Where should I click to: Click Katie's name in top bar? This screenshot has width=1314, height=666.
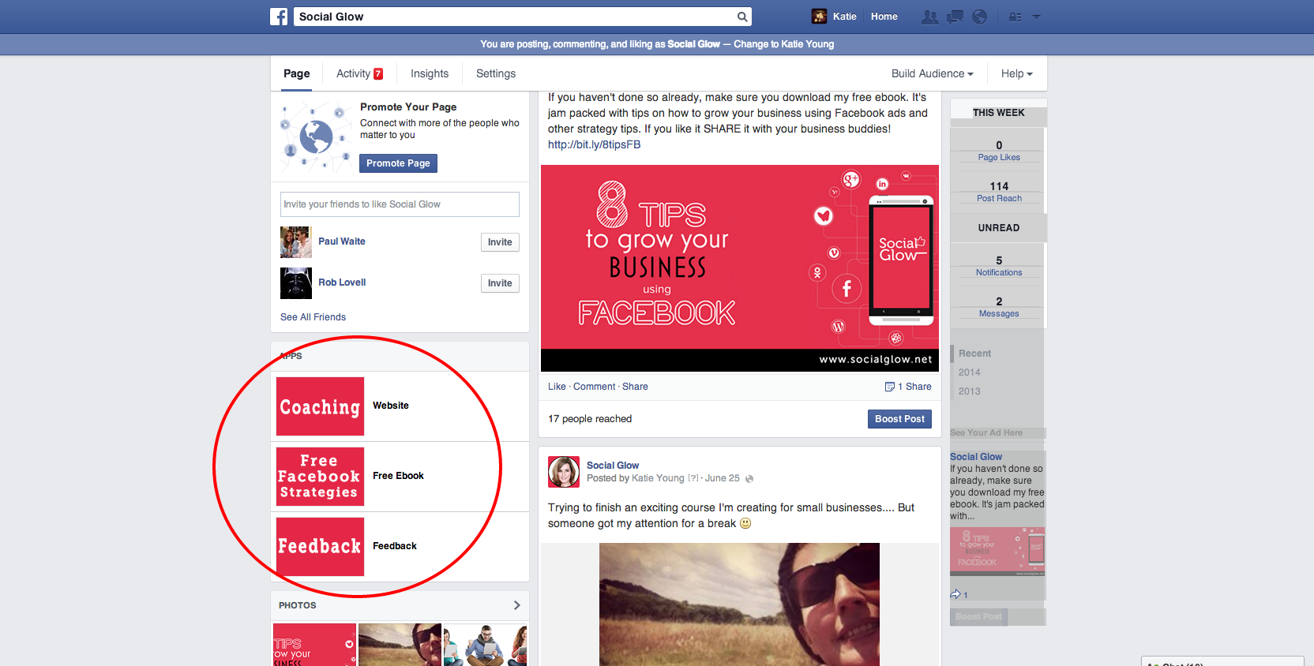coord(845,17)
